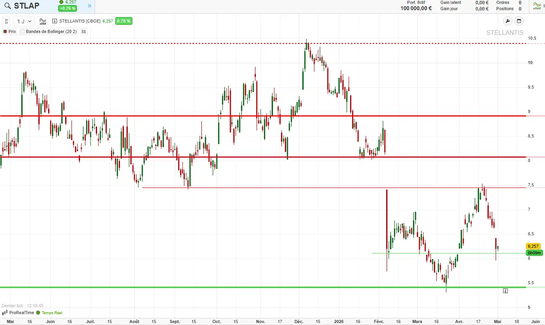Click the ProRealTime candlestick logo icon
Screen dimensions: 545x325
(5, 313)
